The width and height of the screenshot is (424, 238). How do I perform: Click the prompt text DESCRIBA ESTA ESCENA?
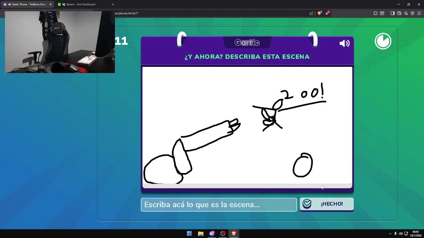click(x=267, y=57)
